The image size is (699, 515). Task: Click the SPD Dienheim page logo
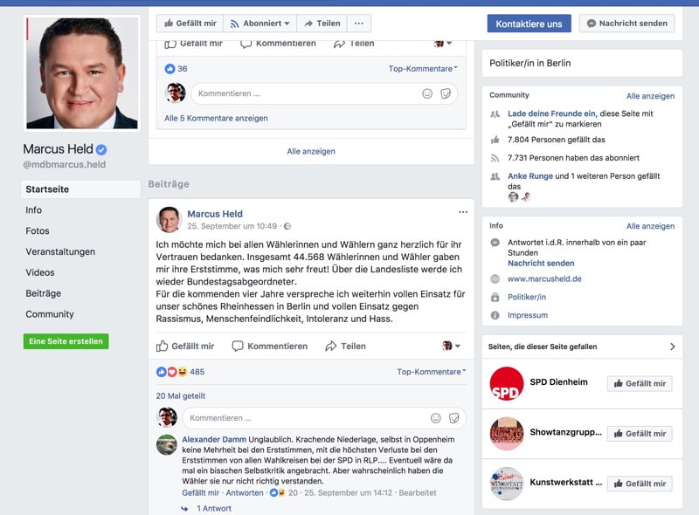pos(506,383)
